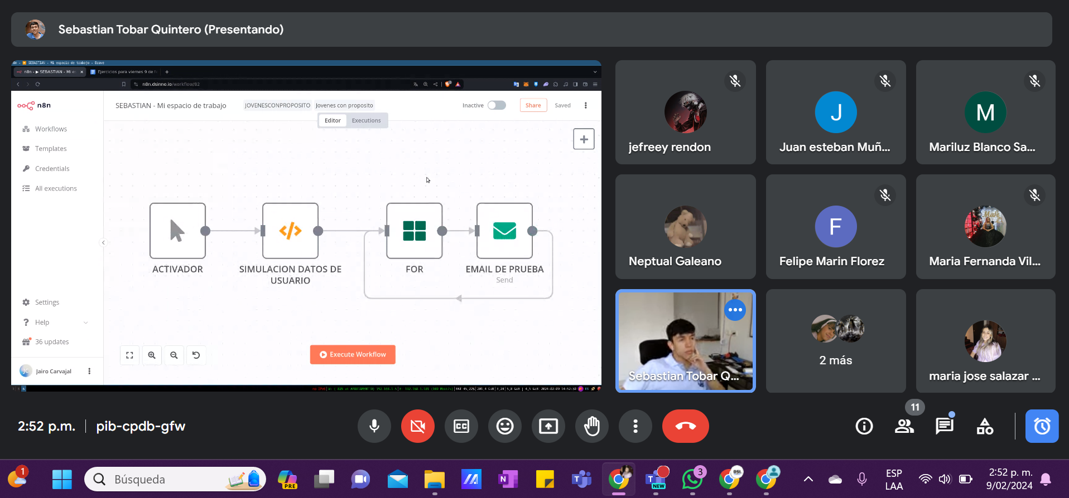Click the Execute Workflow button
The width and height of the screenshot is (1069, 498).
point(353,354)
